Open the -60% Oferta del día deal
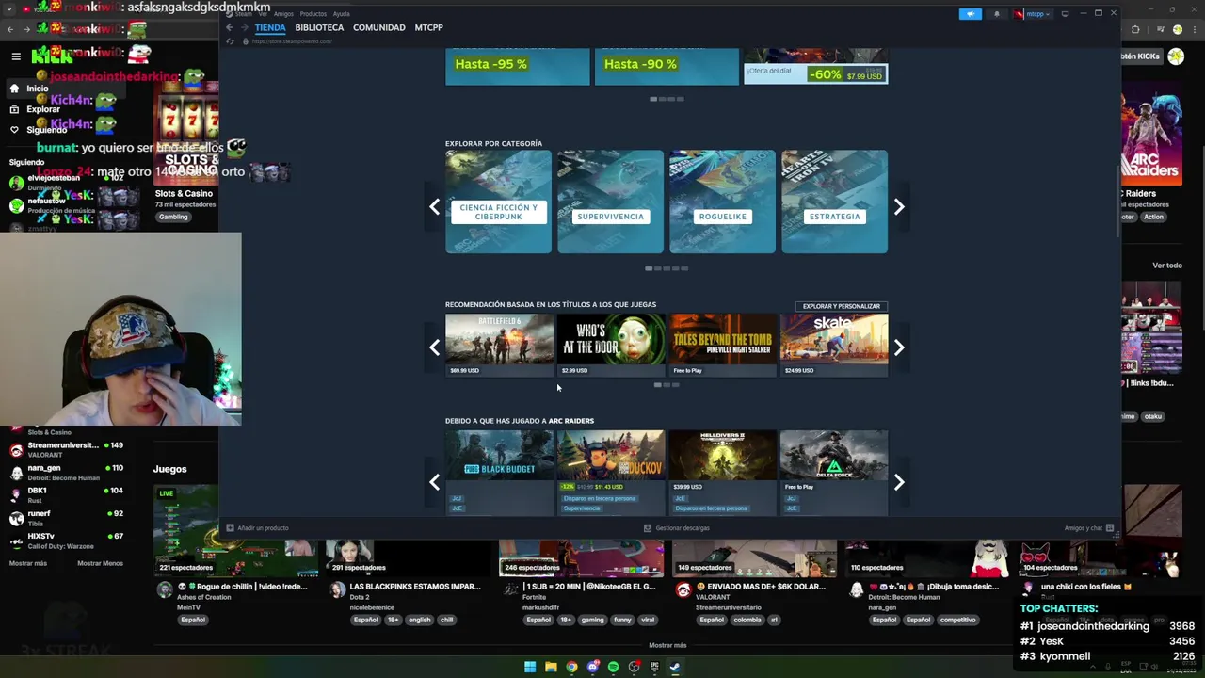The height and width of the screenshot is (678, 1205). 815,67
